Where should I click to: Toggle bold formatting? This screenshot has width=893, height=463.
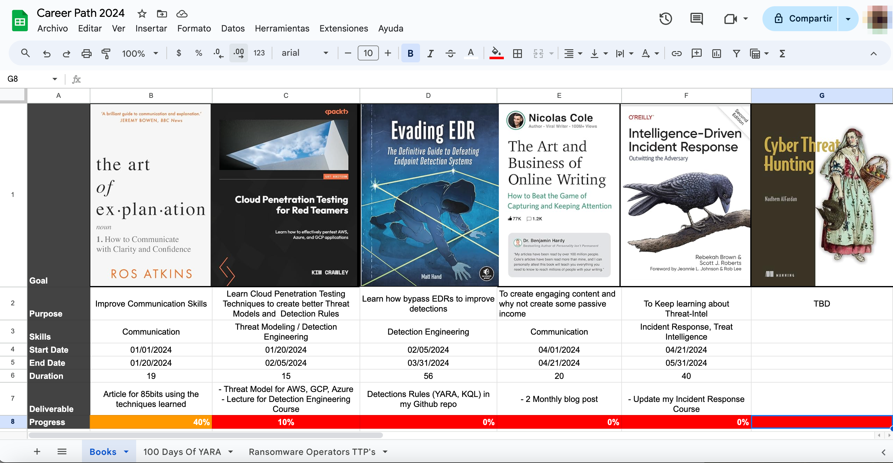click(x=410, y=53)
